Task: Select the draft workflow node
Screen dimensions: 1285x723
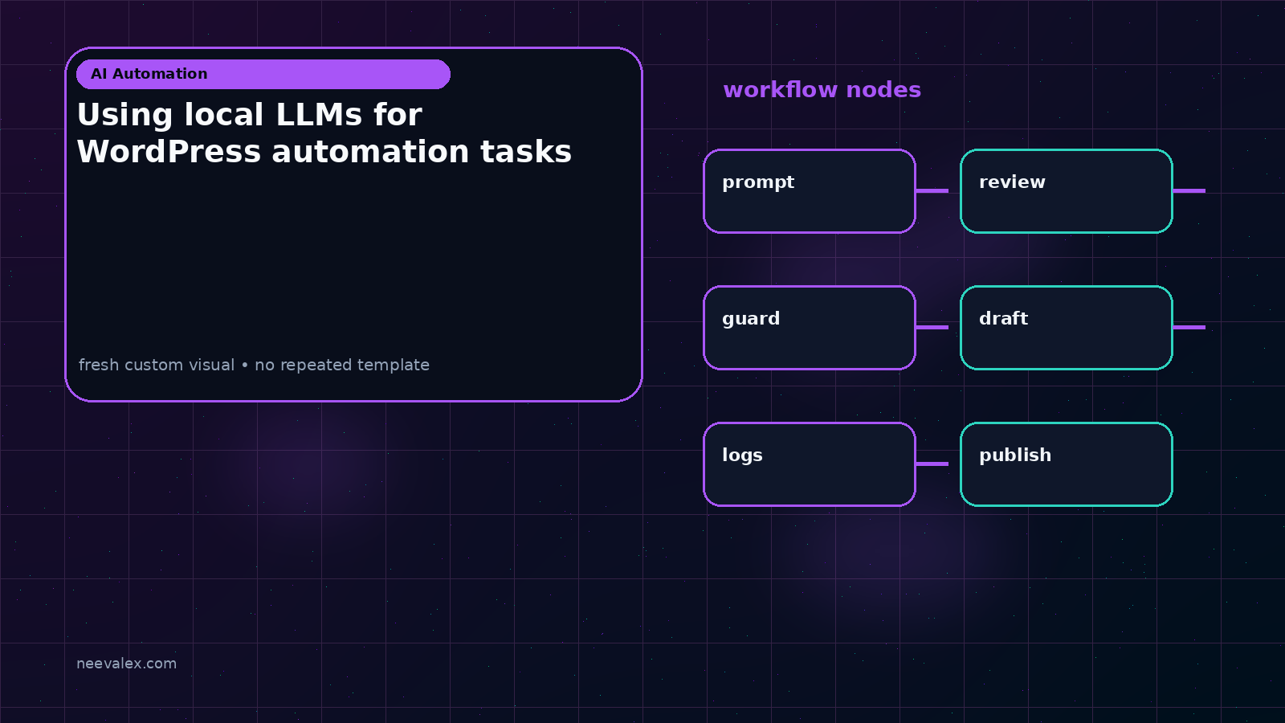Action: coord(1067,328)
